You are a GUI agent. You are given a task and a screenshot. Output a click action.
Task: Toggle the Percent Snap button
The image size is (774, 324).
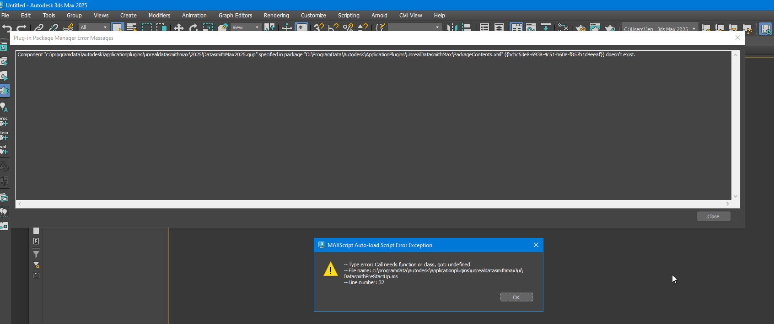click(348, 27)
